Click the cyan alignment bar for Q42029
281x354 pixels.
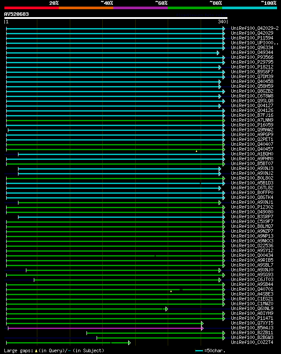[115, 34]
